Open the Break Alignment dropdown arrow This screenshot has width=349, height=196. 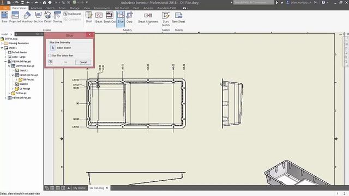(x=148, y=24)
